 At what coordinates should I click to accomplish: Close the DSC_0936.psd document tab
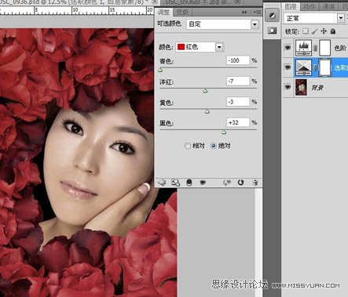[x=155, y=2]
